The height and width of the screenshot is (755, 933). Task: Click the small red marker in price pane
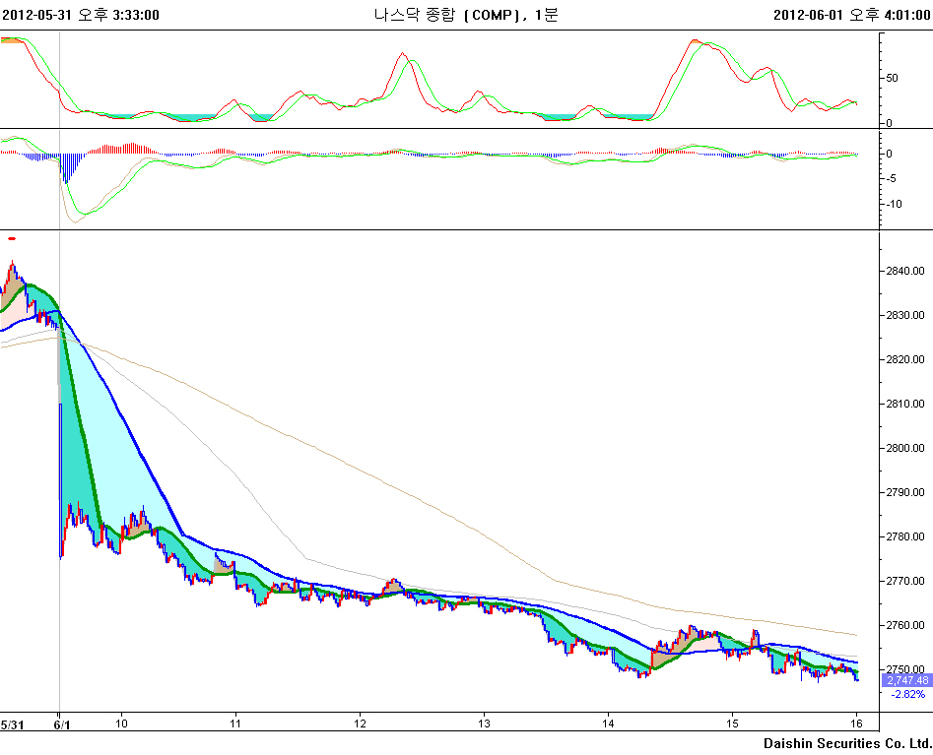[11, 237]
